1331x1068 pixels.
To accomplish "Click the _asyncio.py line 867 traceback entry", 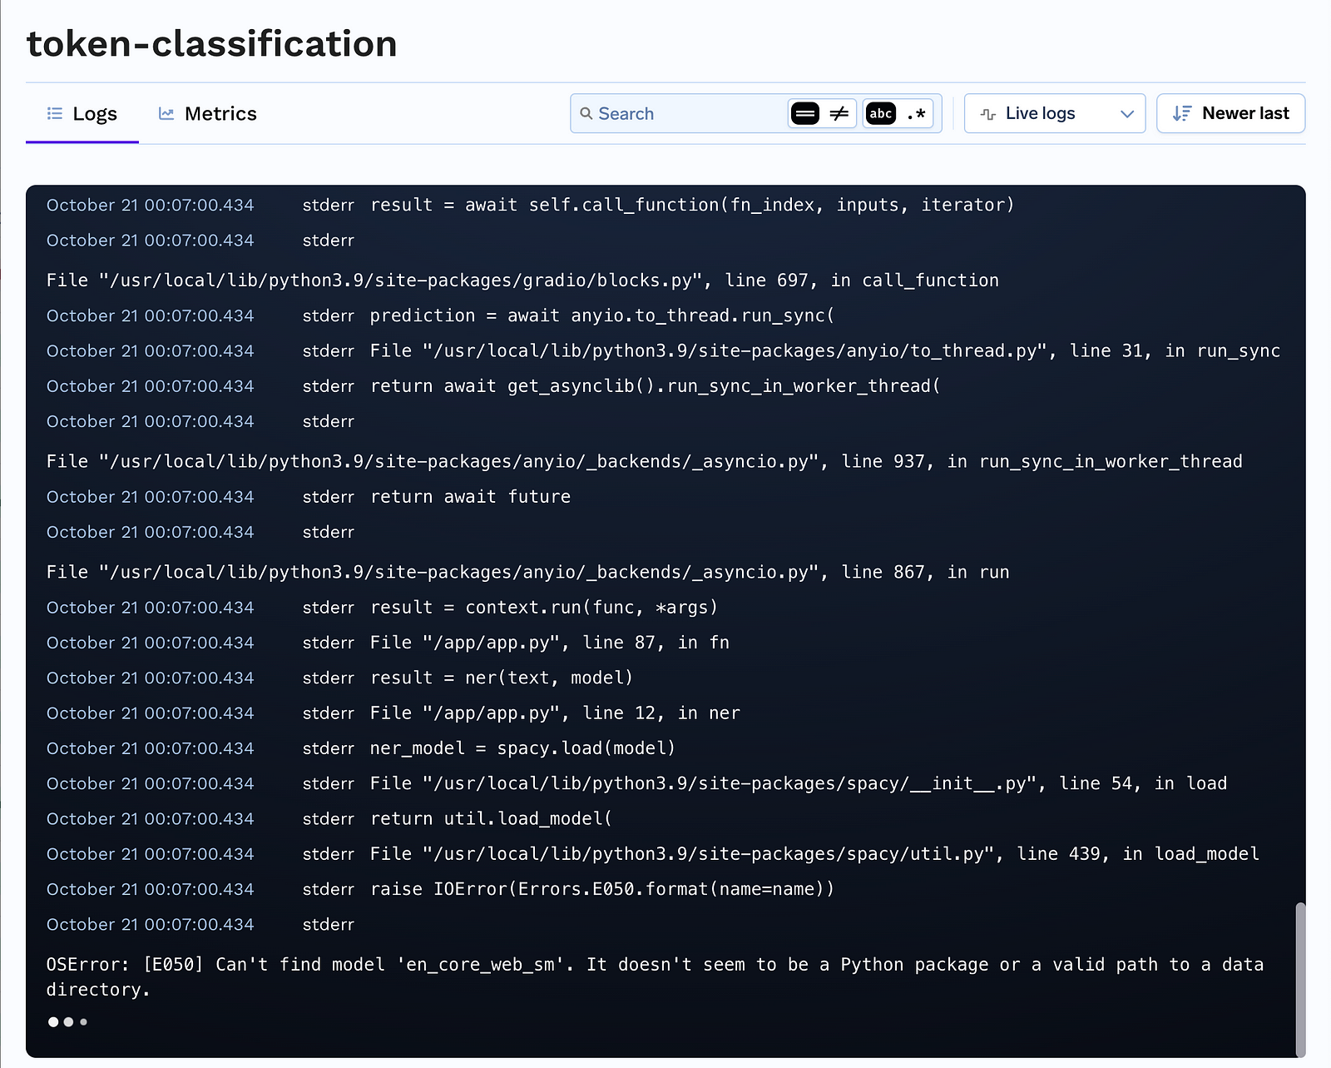I will [528, 573].
